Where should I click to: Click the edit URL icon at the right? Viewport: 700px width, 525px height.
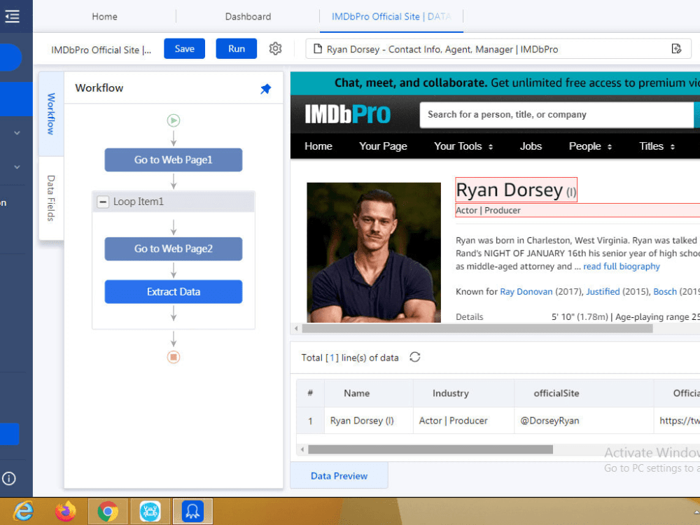[676, 49]
